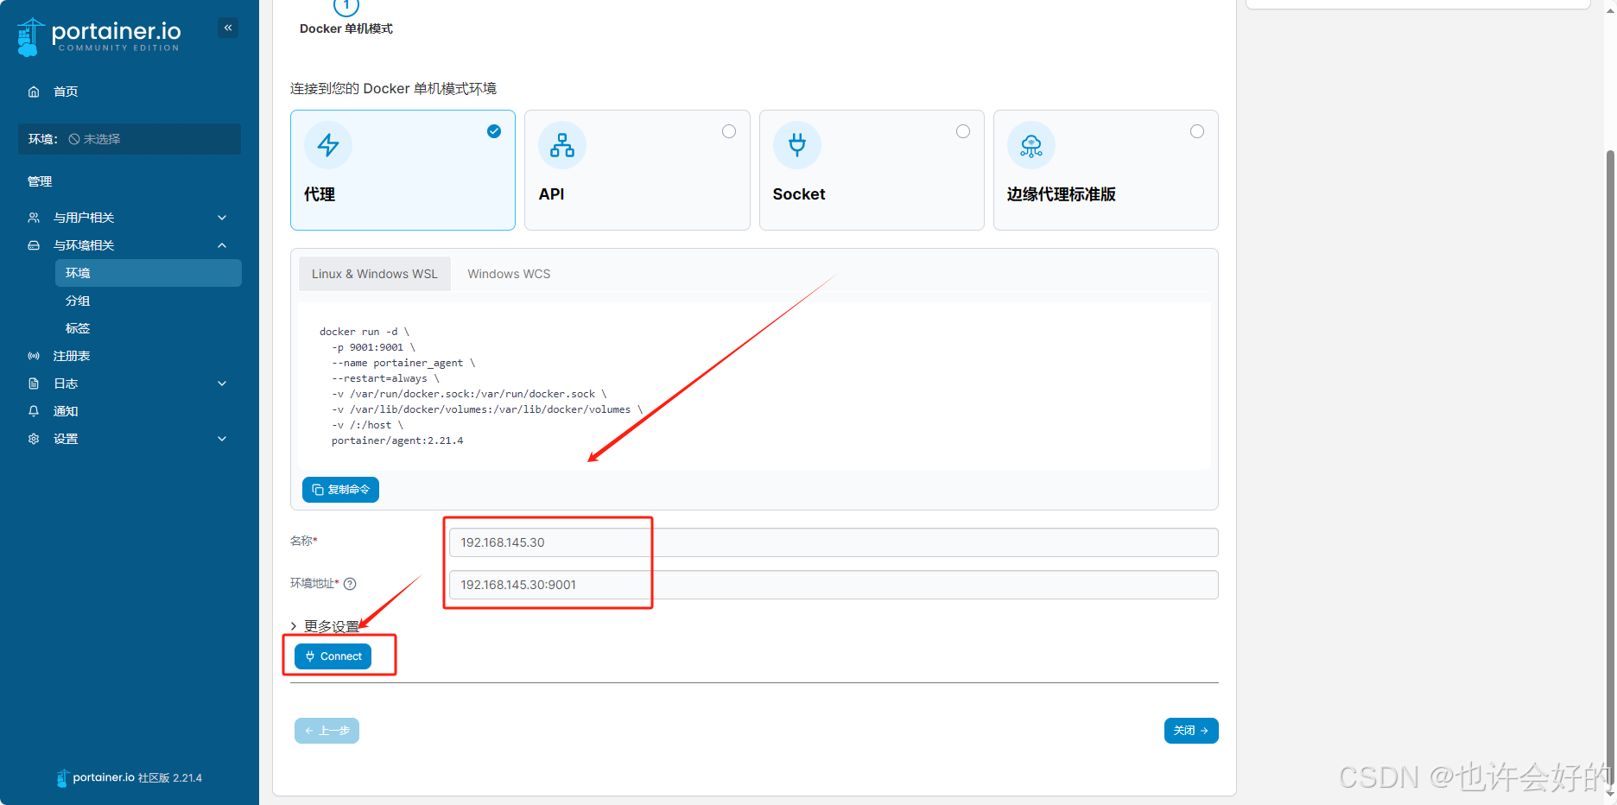Screen dimensions: 1617x805
Task: Click the 日志 label in sidebar
Action: [x=66, y=383]
